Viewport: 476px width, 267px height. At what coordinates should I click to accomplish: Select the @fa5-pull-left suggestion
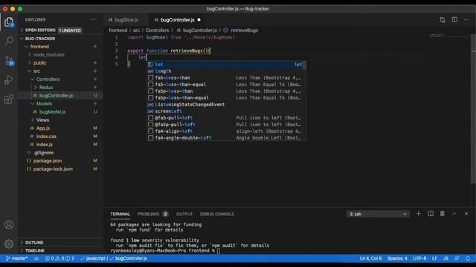pyautogui.click(x=226, y=118)
